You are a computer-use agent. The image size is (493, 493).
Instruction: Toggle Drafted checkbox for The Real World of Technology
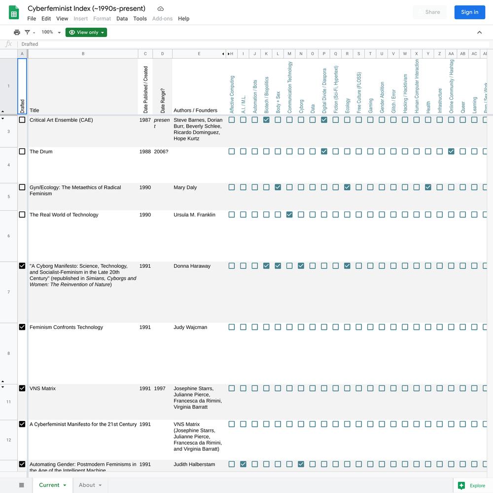[x=22, y=214]
